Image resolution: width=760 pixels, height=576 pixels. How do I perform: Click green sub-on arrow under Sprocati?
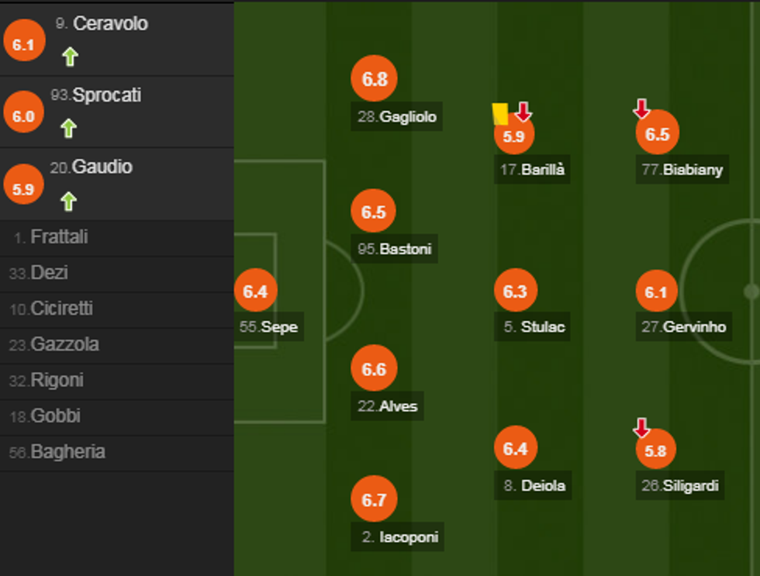pyautogui.click(x=69, y=128)
